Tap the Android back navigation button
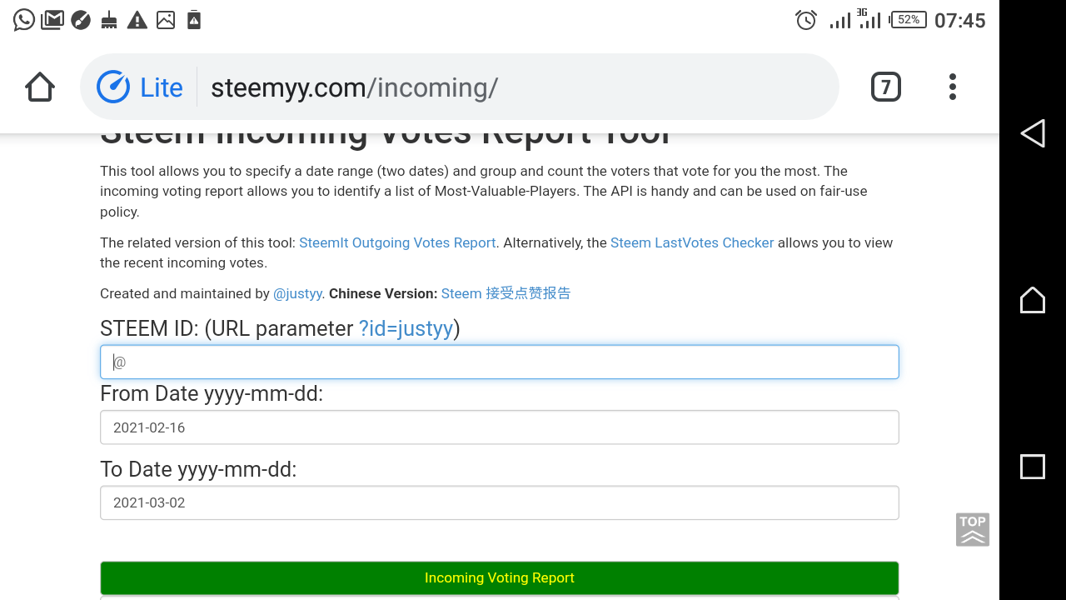This screenshot has height=600, width=1066. pos(1033,133)
